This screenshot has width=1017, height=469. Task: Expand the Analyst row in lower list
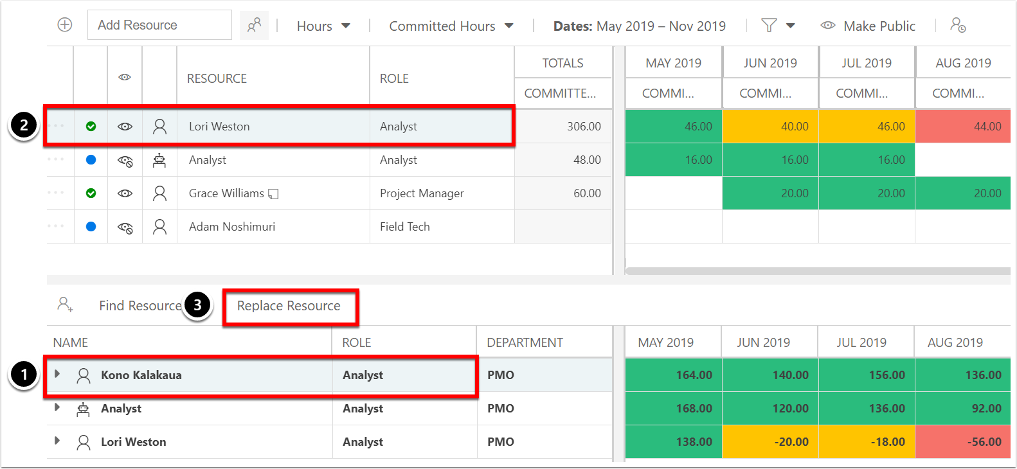coord(57,407)
